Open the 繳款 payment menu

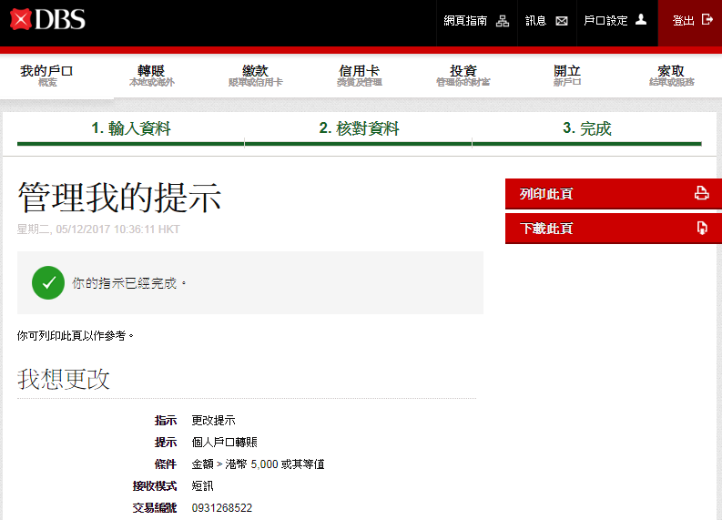[x=255, y=76]
